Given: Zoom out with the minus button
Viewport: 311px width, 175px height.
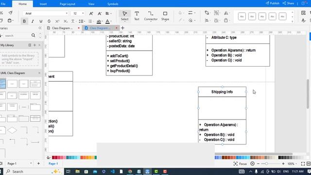Looking at the screenshot, I should (x=258, y=164).
